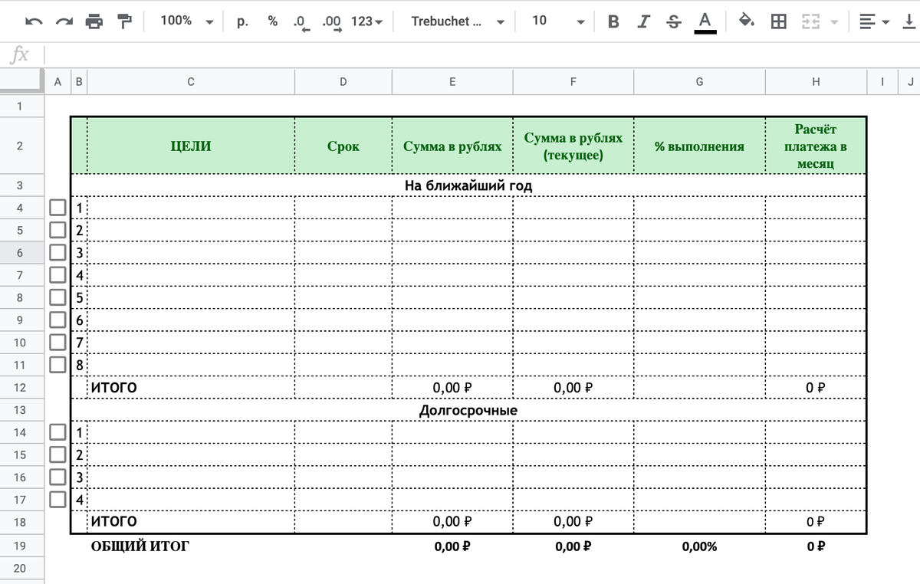Screen dimensions: 920x584
Task: Tick the checkbox for long-term goal 1
Action: click(x=58, y=432)
